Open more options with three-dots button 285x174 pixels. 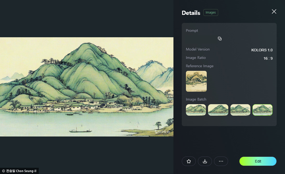(221, 161)
